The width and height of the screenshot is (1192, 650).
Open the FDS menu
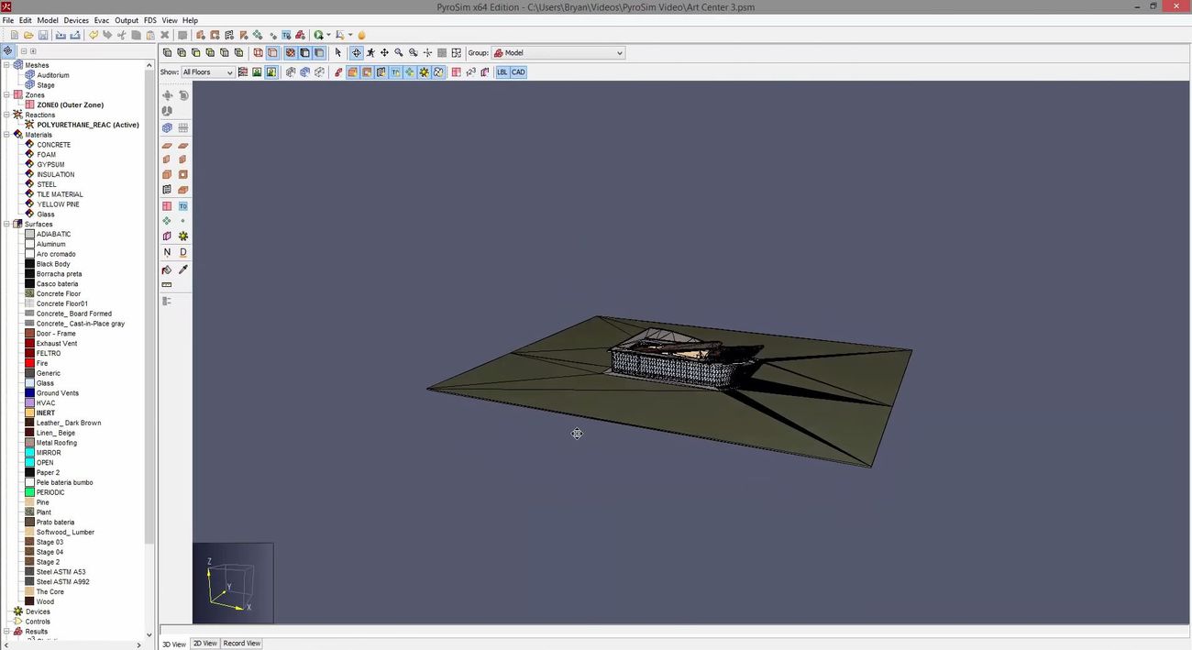coord(149,20)
